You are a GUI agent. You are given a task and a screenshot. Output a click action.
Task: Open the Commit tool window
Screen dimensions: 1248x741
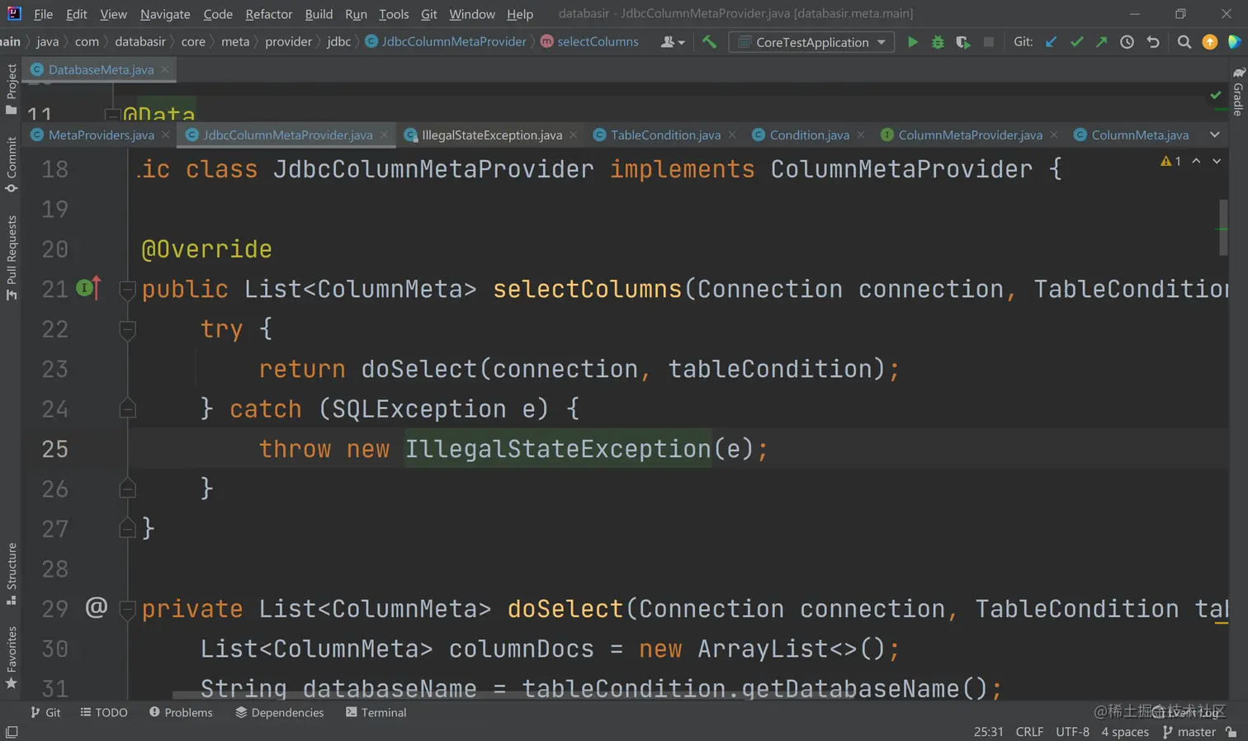(x=12, y=165)
